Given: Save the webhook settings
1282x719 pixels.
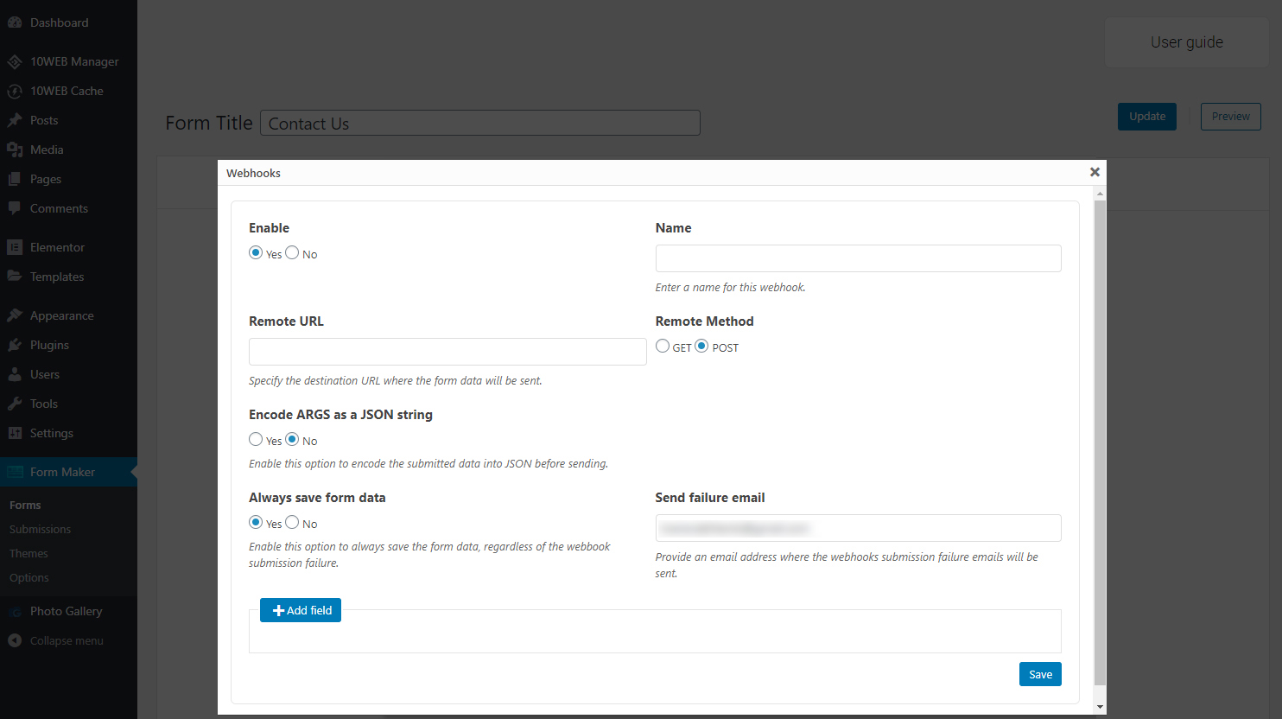Looking at the screenshot, I should click(x=1040, y=674).
